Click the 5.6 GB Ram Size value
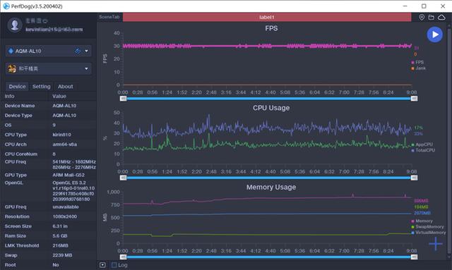The image size is (452, 270). [59, 235]
